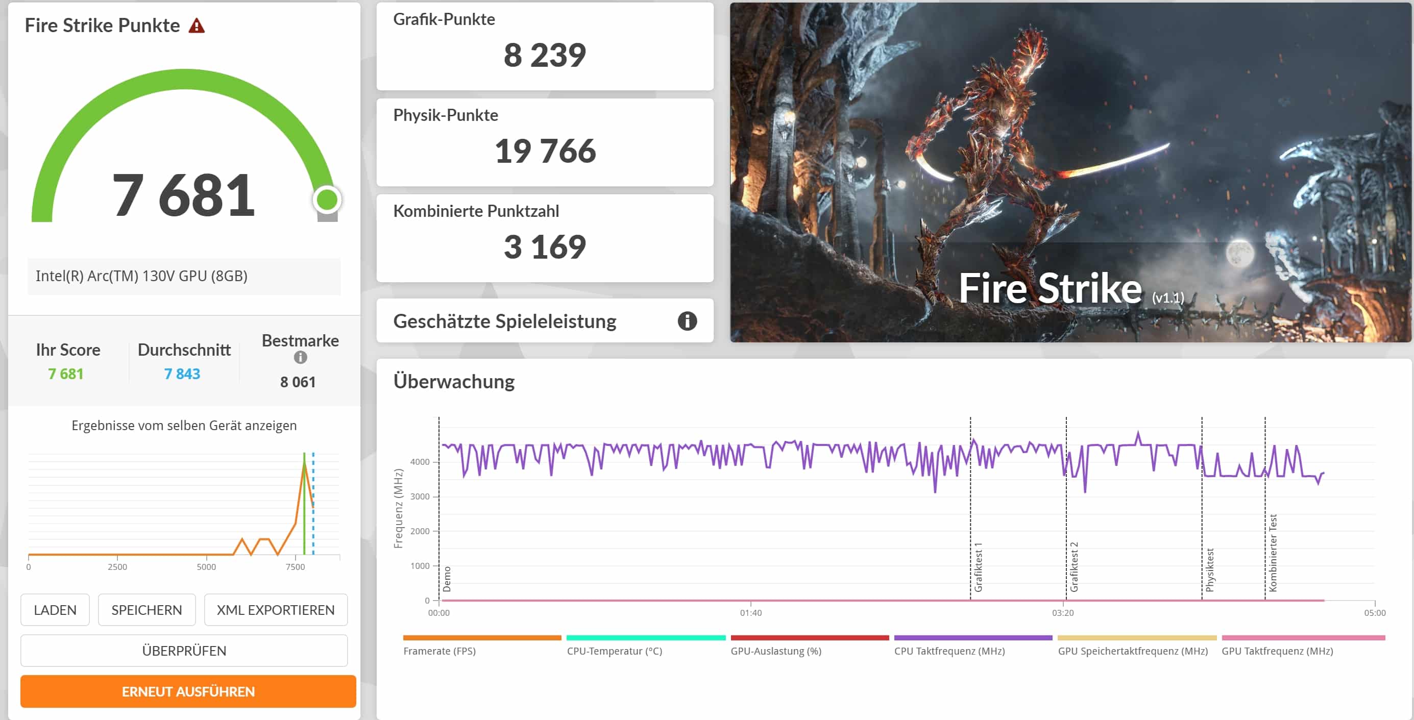Toggle GPU-Auslastung legend entry
The width and height of the screenshot is (1414, 720).
[x=775, y=651]
